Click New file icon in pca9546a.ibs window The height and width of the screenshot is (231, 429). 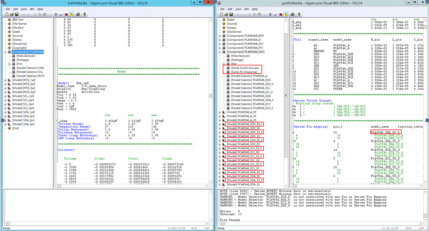pos(222,14)
